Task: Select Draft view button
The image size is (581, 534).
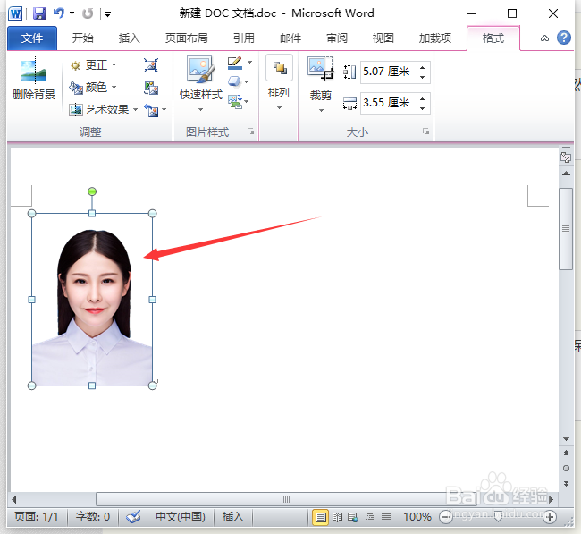Action: [386, 517]
